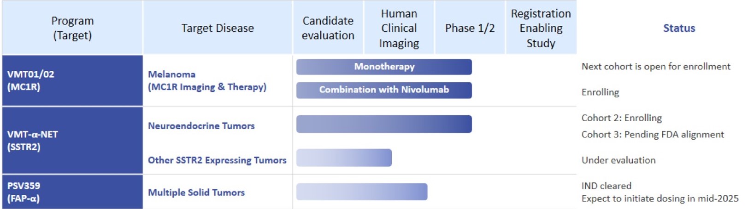Click the Multiple Solid Tumors progress bar
The height and width of the screenshot is (209, 748).
pos(362,192)
